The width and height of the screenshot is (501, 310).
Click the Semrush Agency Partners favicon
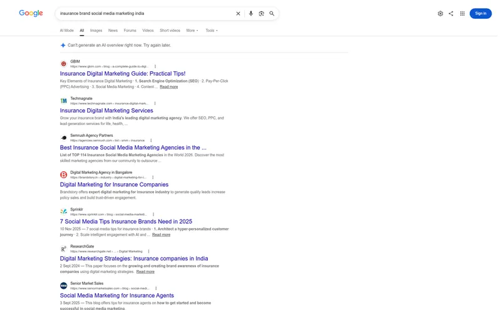[x=64, y=137]
